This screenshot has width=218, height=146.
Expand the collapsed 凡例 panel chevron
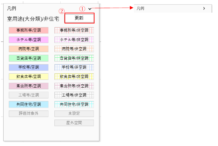(x=204, y=8)
